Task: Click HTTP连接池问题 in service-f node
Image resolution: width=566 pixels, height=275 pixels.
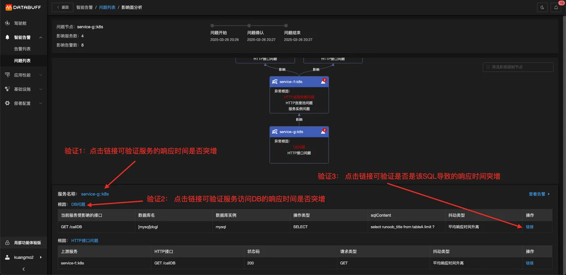Action: (x=299, y=103)
